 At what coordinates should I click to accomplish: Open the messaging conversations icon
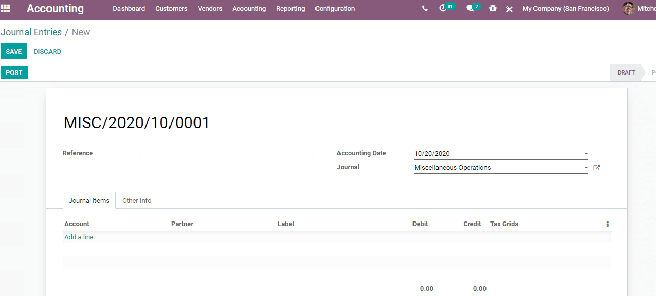tap(470, 8)
